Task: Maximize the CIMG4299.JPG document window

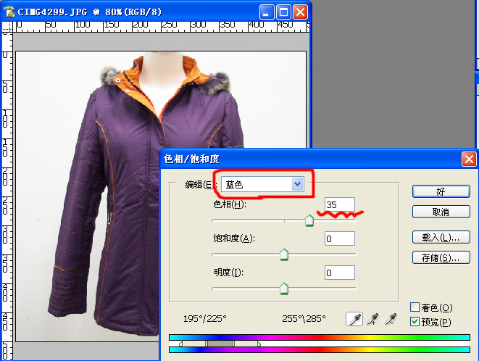Action: [x=283, y=11]
